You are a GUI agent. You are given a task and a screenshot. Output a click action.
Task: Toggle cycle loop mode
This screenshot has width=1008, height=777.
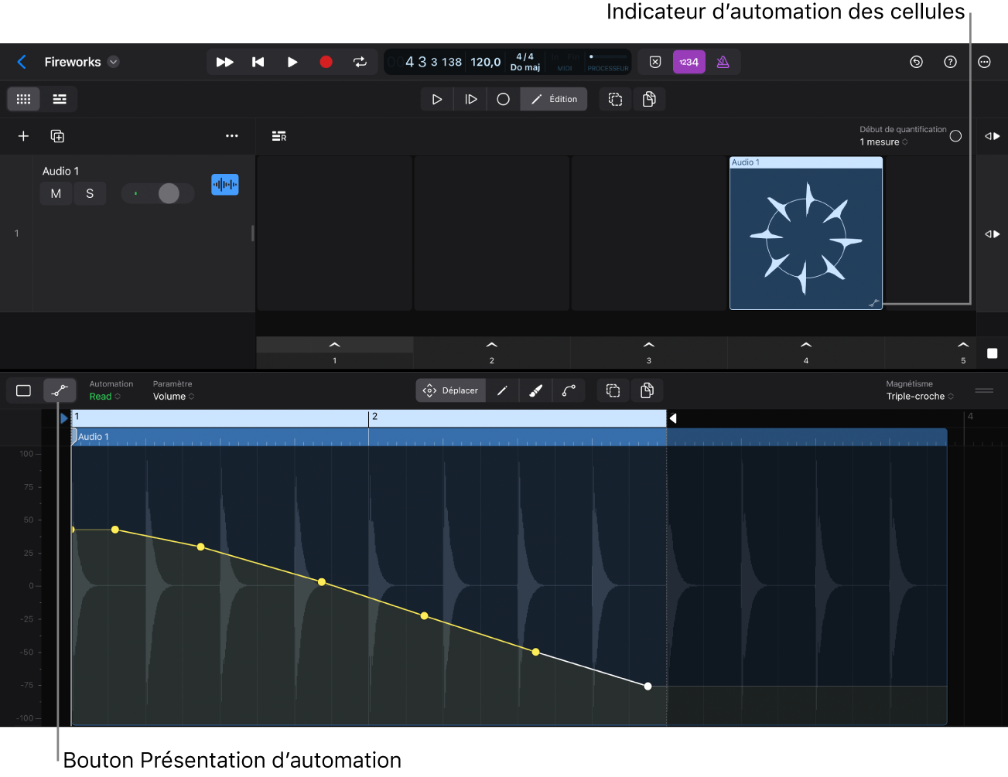pos(360,62)
